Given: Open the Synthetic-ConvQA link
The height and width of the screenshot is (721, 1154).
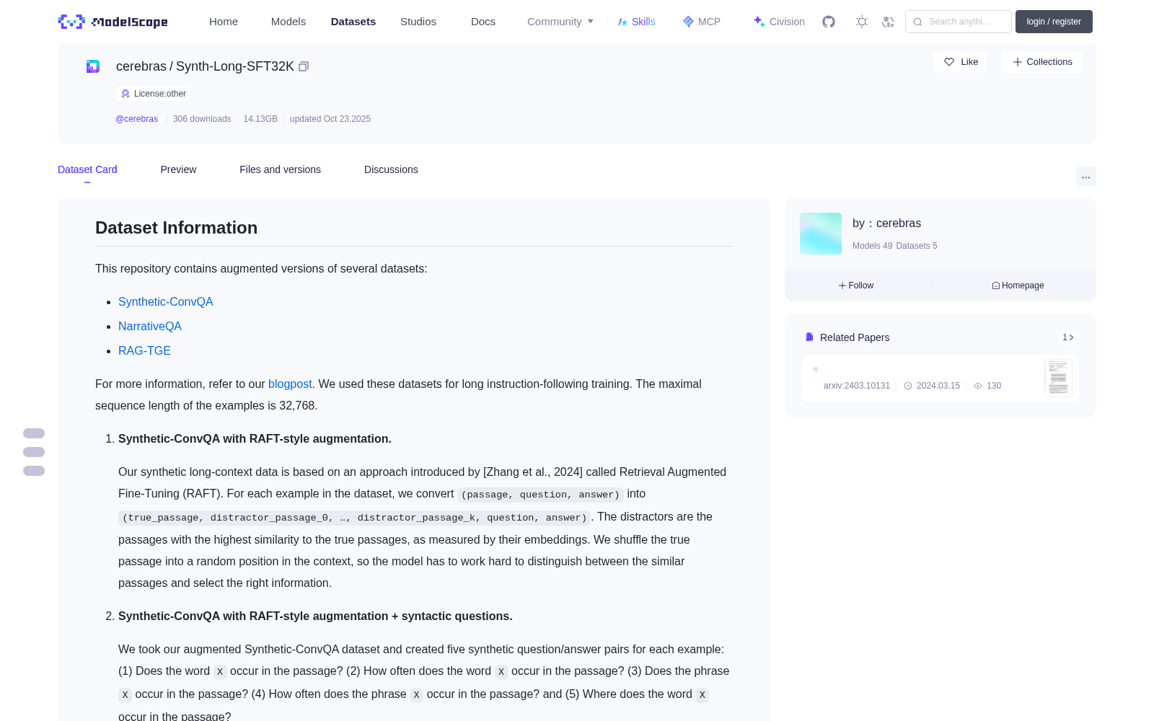Looking at the screenshot, I should point(166,302).
